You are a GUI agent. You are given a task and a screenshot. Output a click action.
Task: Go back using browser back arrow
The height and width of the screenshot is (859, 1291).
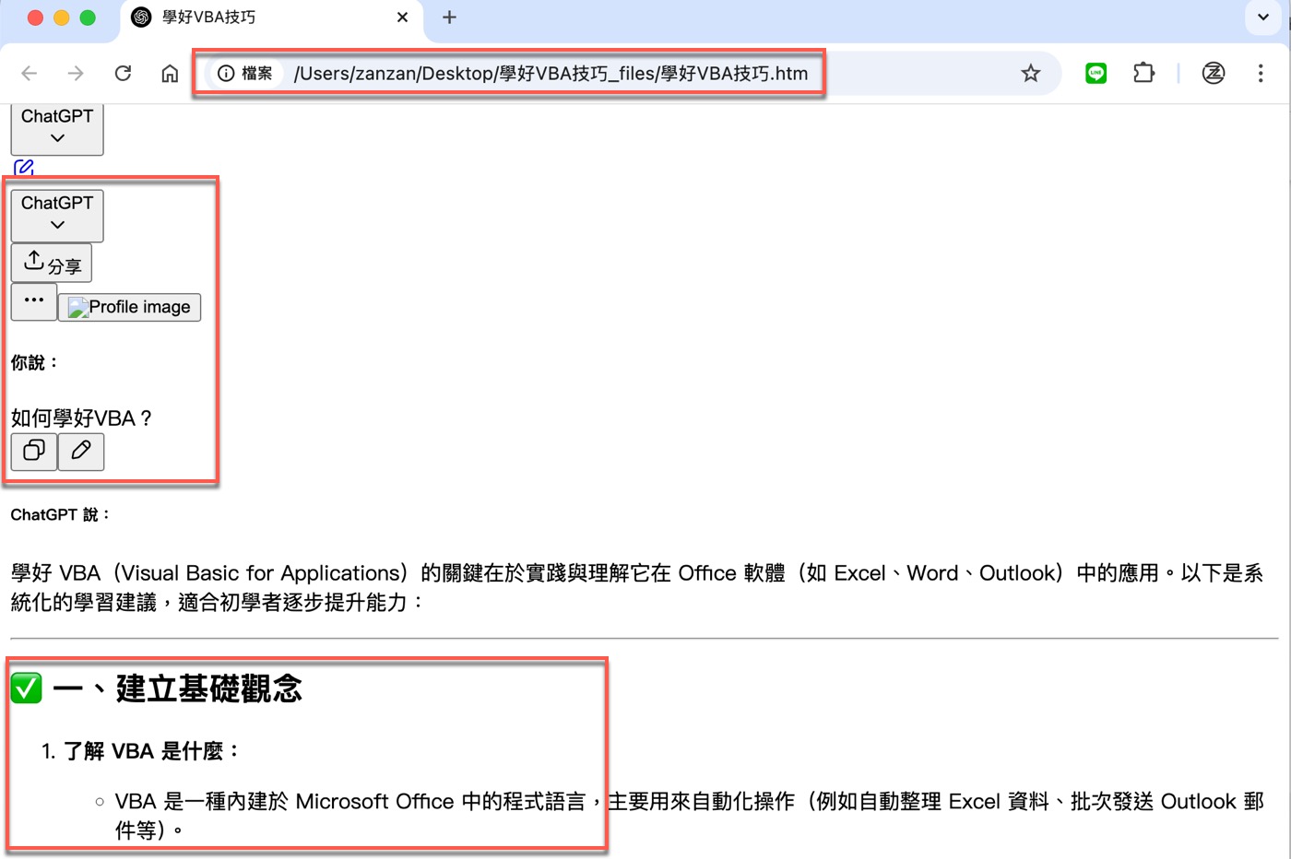(x=30, y=74)
